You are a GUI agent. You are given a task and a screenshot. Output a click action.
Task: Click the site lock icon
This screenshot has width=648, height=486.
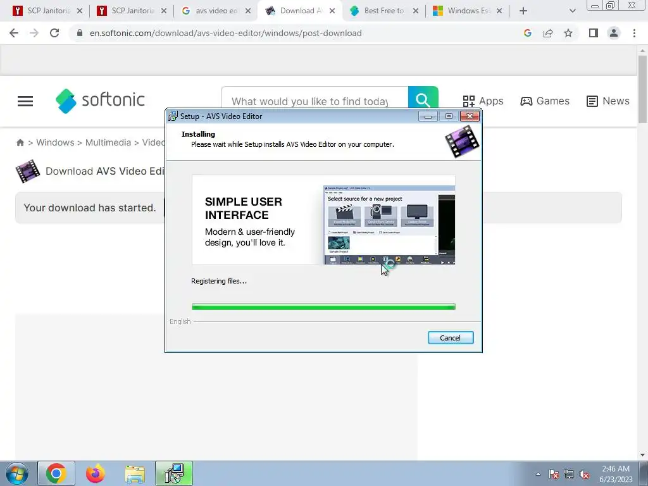(x=80, y=33)
